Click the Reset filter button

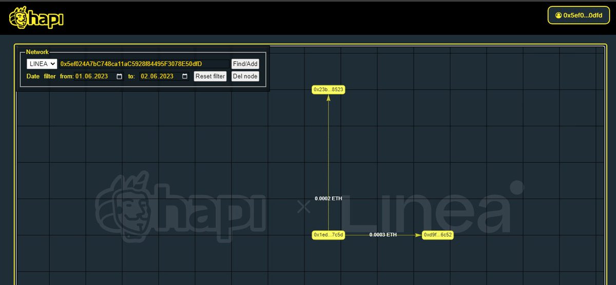(x=210, y=76)
